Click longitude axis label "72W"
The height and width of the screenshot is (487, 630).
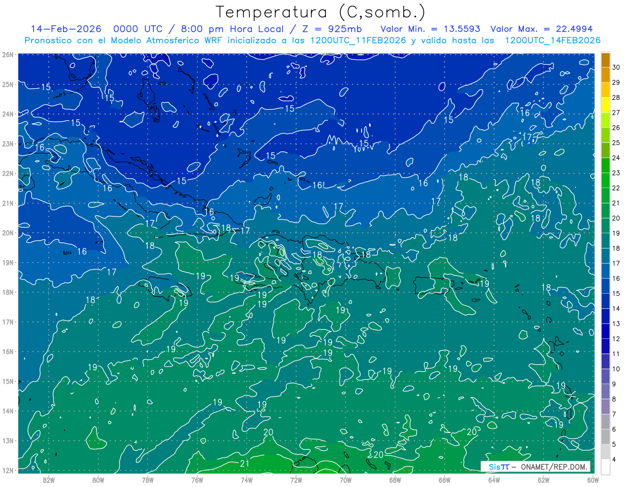click(296, 480)
